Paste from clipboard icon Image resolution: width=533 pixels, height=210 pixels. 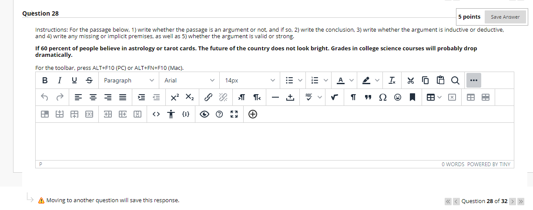click(440, 80)
